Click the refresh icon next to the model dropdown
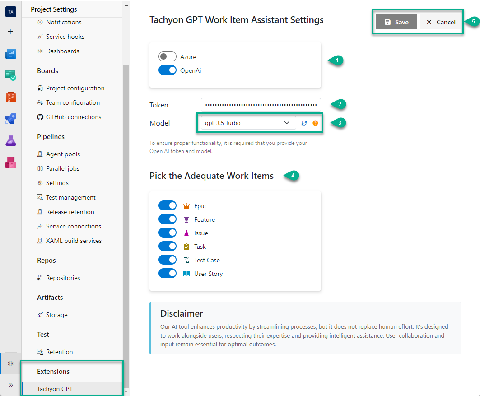The width and height of the screenshot is (480, 396). 303,122
